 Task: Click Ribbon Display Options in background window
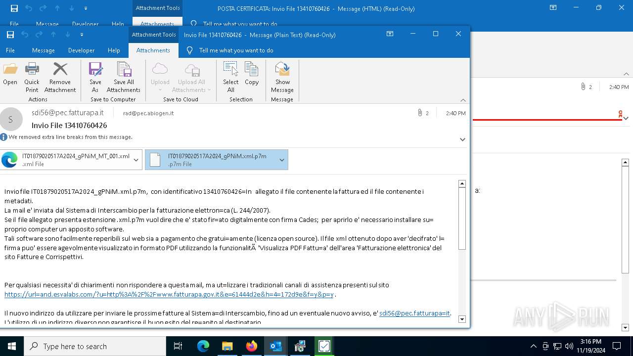click(x=553, y=8)
